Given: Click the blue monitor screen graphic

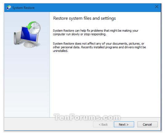Looking at the screenshot, I should (29, 35).
